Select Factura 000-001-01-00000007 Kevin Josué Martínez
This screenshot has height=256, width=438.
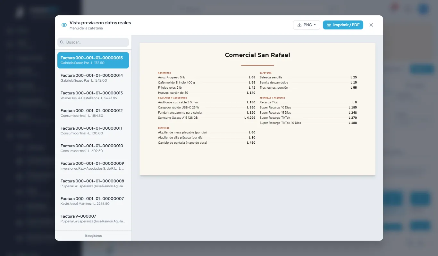pyautogui.click(x=93, y=201)
